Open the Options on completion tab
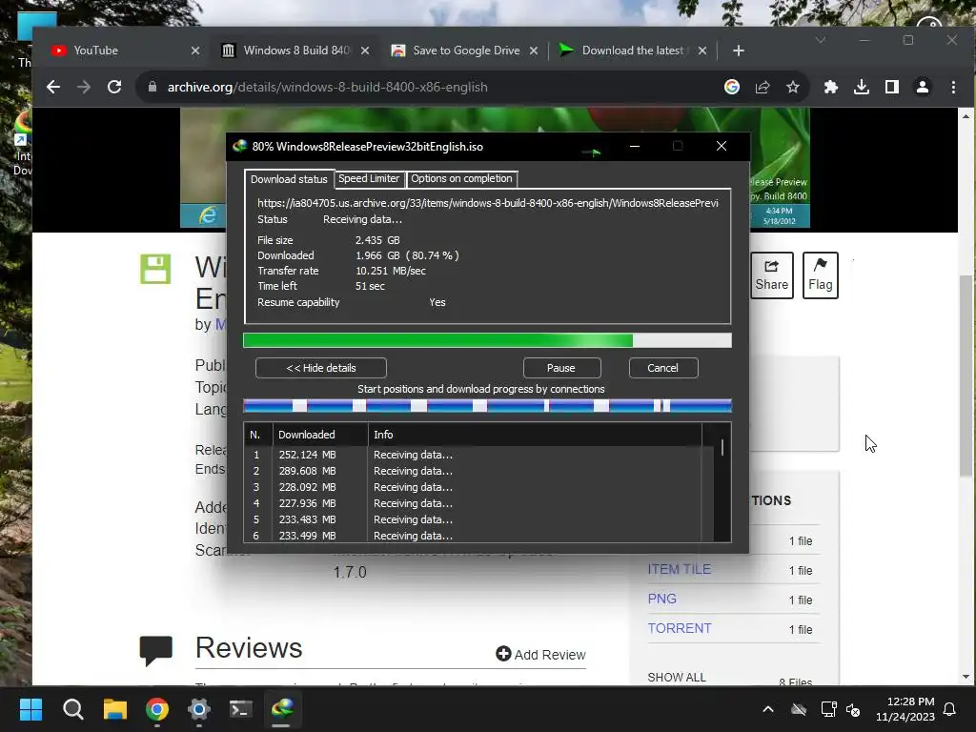This screenshot has width=976, height=732. [x=461, y=178]
